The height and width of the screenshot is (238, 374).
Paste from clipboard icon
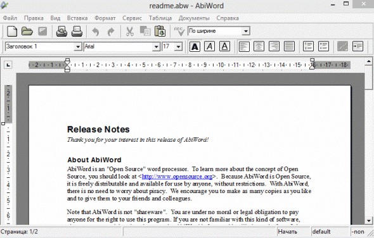tap(160, 31)
